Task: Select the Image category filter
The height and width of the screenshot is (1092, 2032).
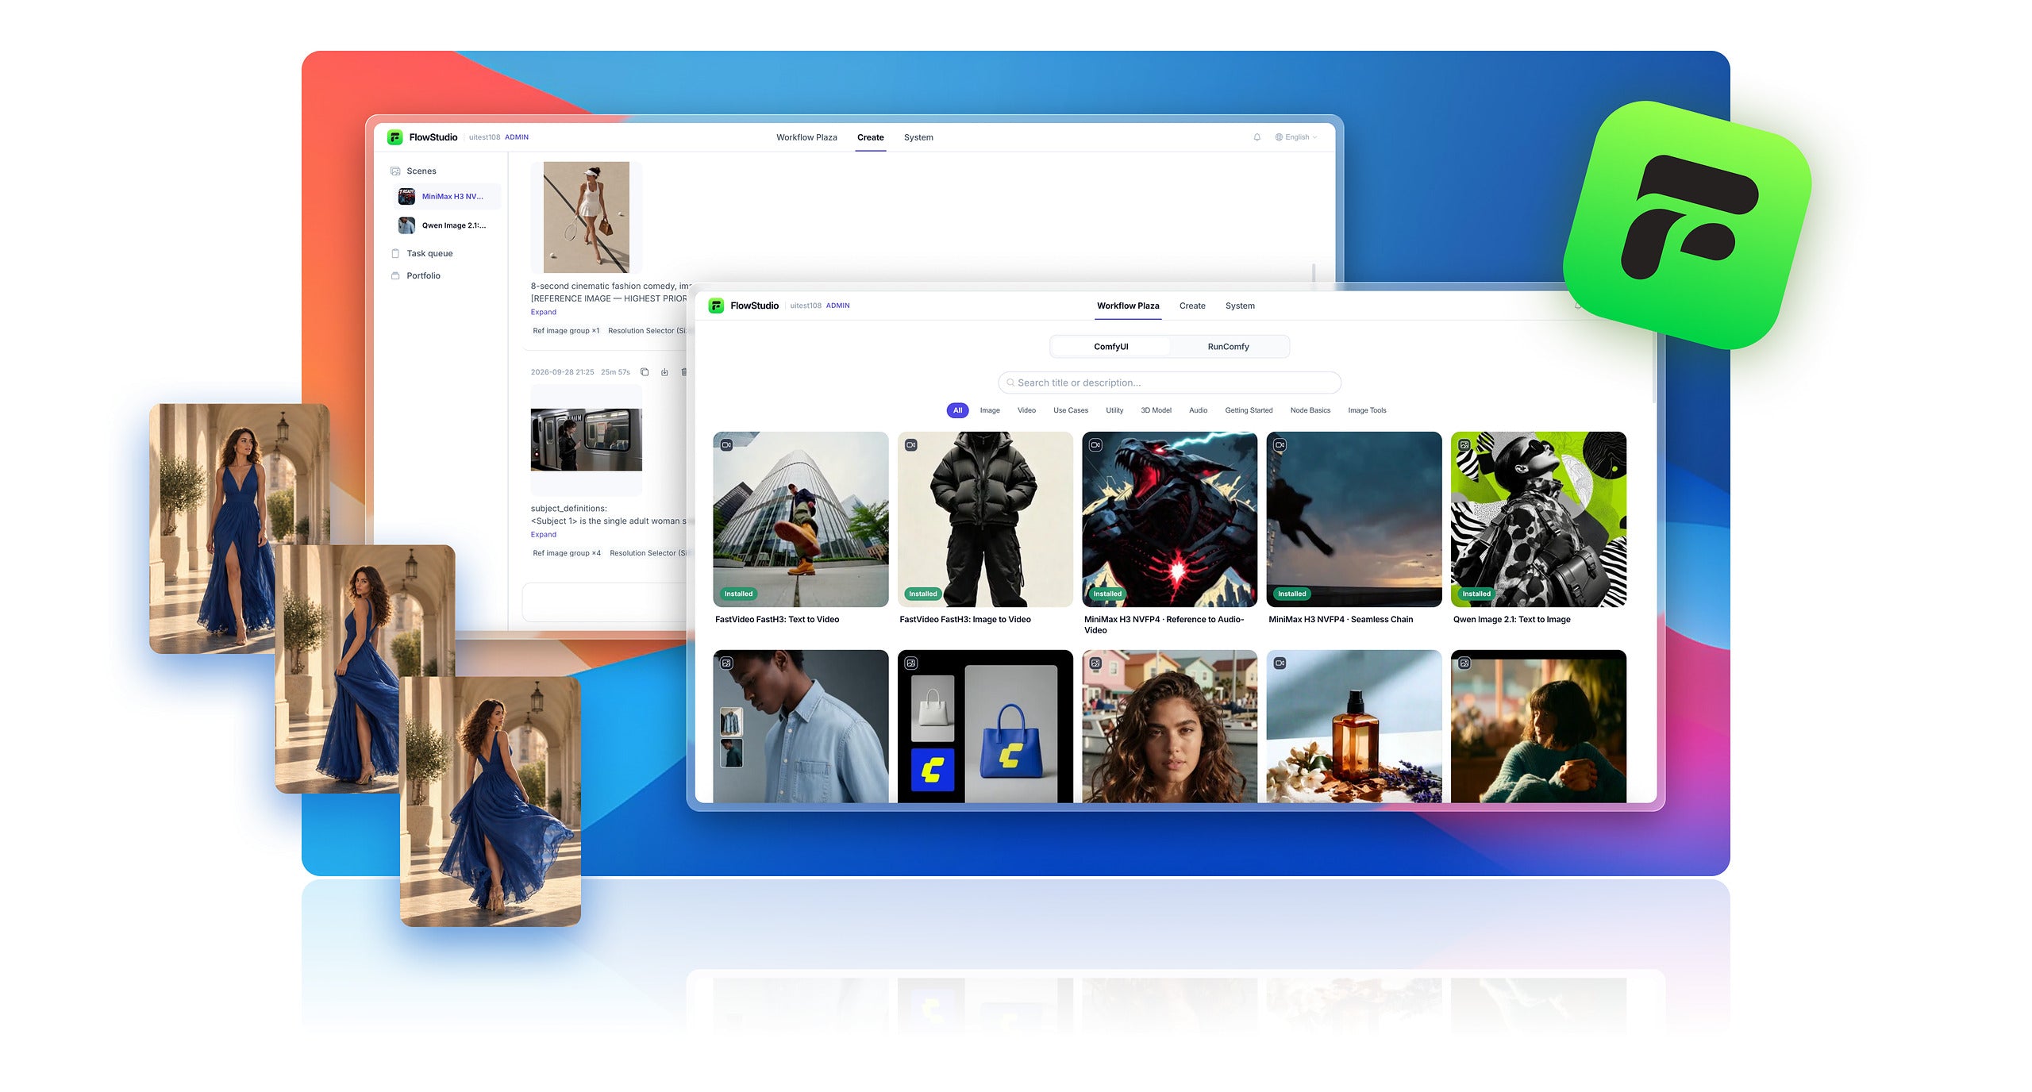Action: pyautogui.click(x=989, y=410)
